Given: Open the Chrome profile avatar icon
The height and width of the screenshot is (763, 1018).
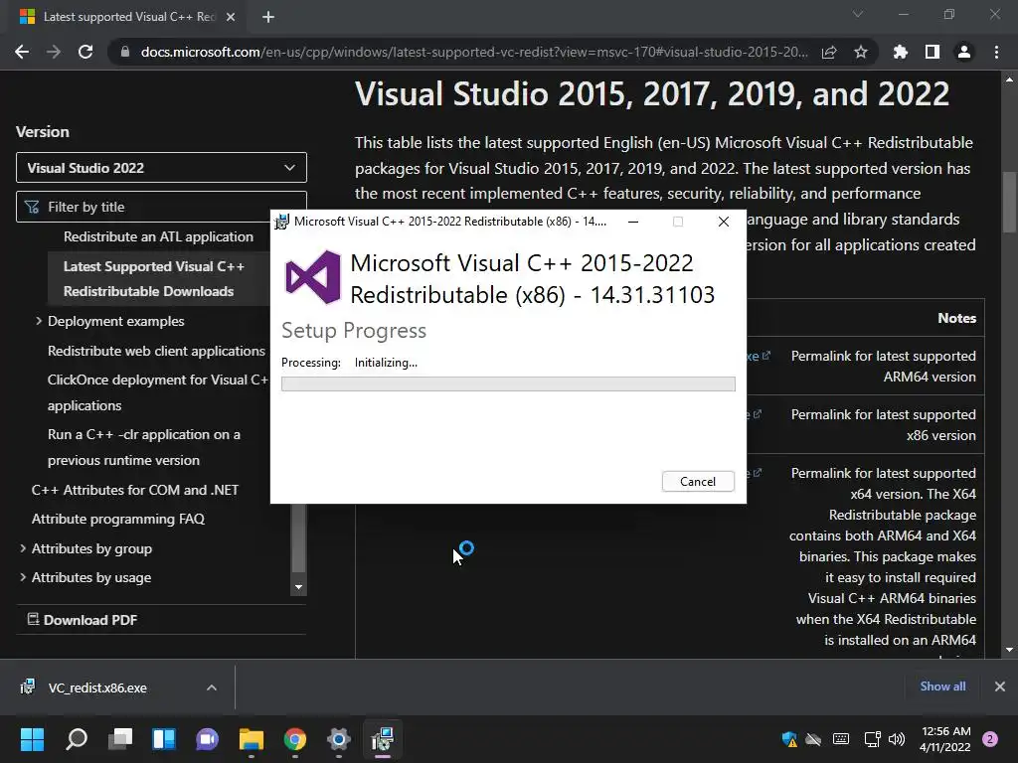Looking at the screenshot, I should tap(964, 52).
